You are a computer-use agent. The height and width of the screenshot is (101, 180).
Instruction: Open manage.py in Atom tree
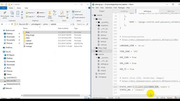coord(102,77)
